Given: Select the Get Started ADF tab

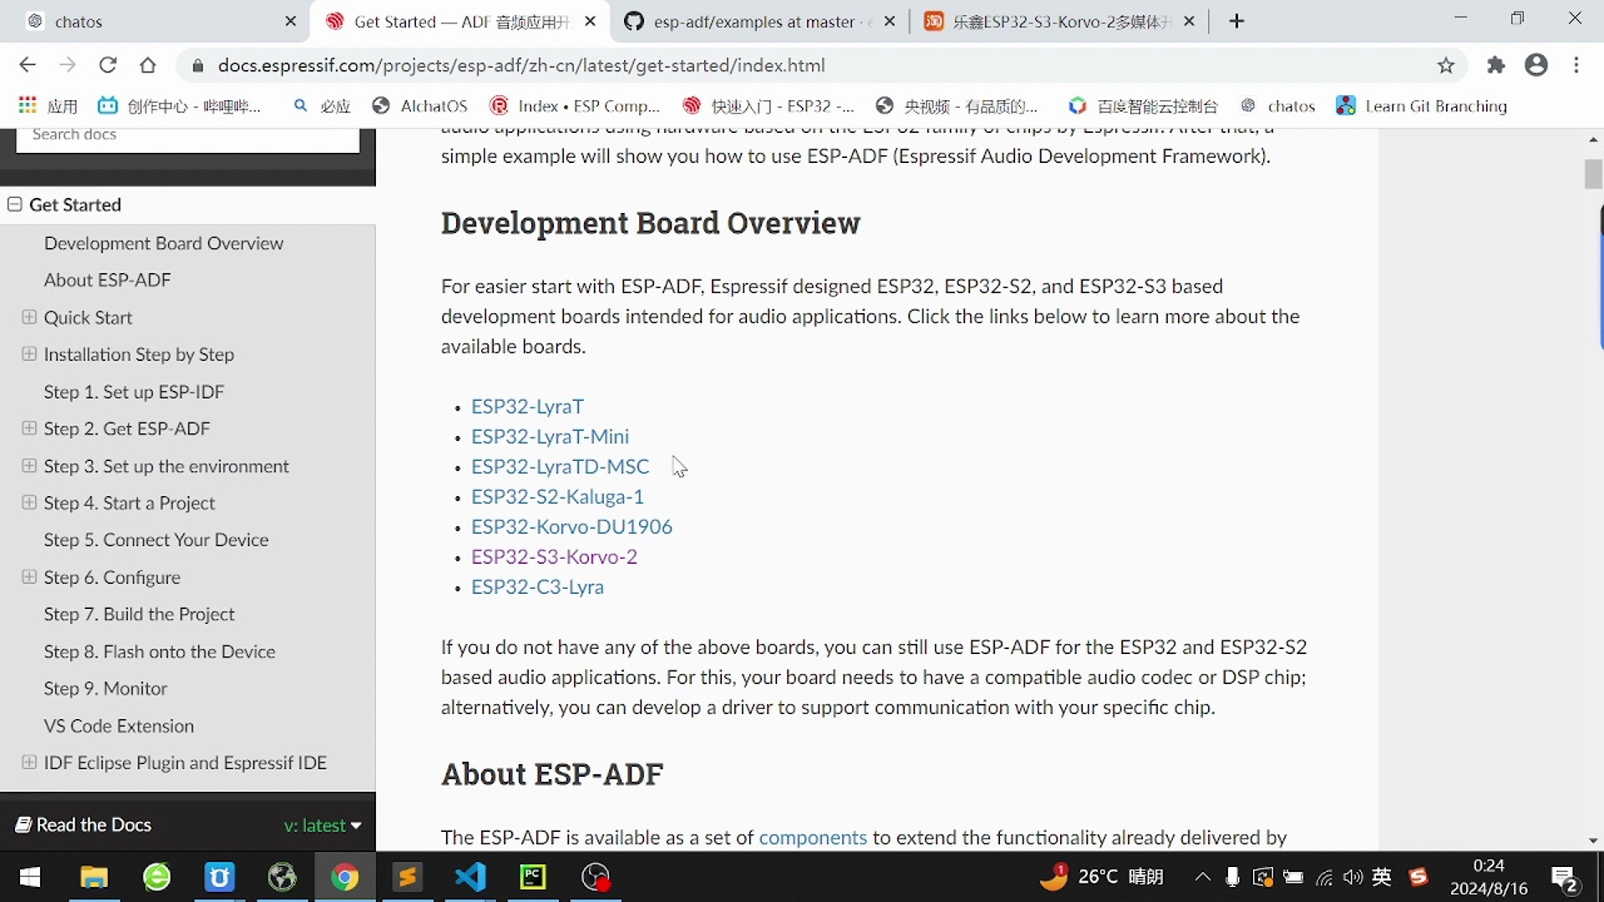Looking at the screenshot, I should [458, 22].
